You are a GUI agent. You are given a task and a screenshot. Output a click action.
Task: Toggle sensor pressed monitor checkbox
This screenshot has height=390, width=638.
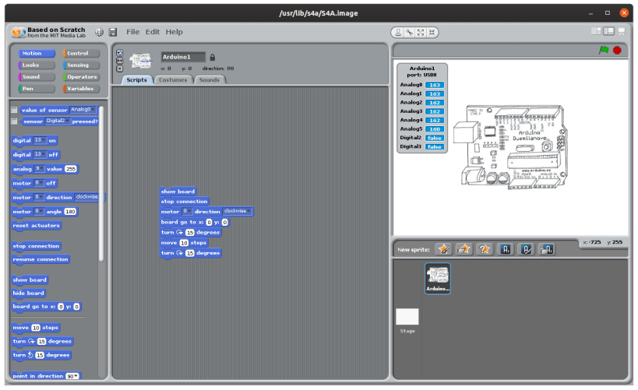pos(14,121)
